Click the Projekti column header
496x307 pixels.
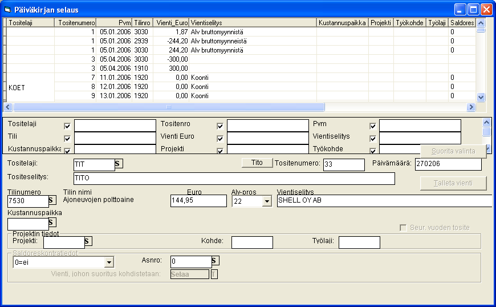[381, 23]
